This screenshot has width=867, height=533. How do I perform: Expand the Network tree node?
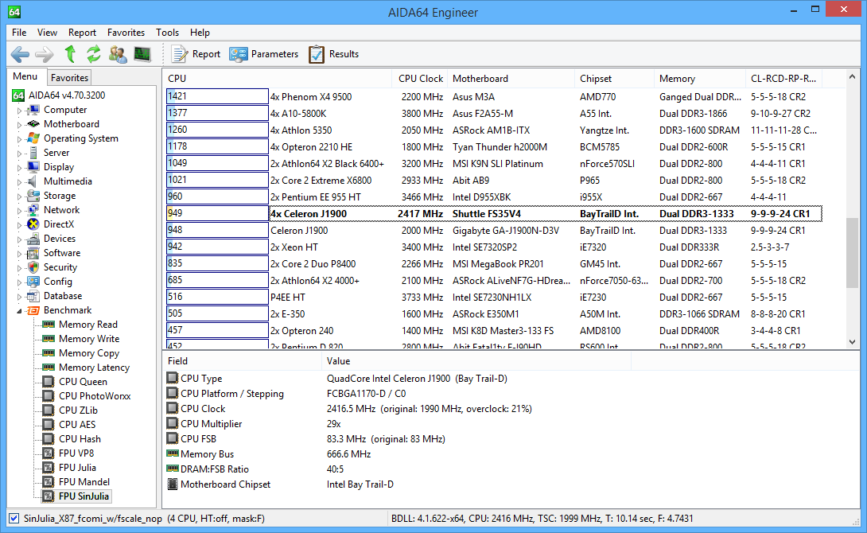pos(19,211)
